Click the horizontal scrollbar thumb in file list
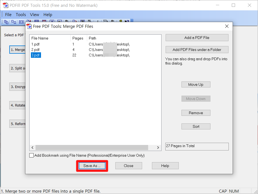The height and width of the screenshot is (194, 258). pyautogui.click(x=92, y=147)
